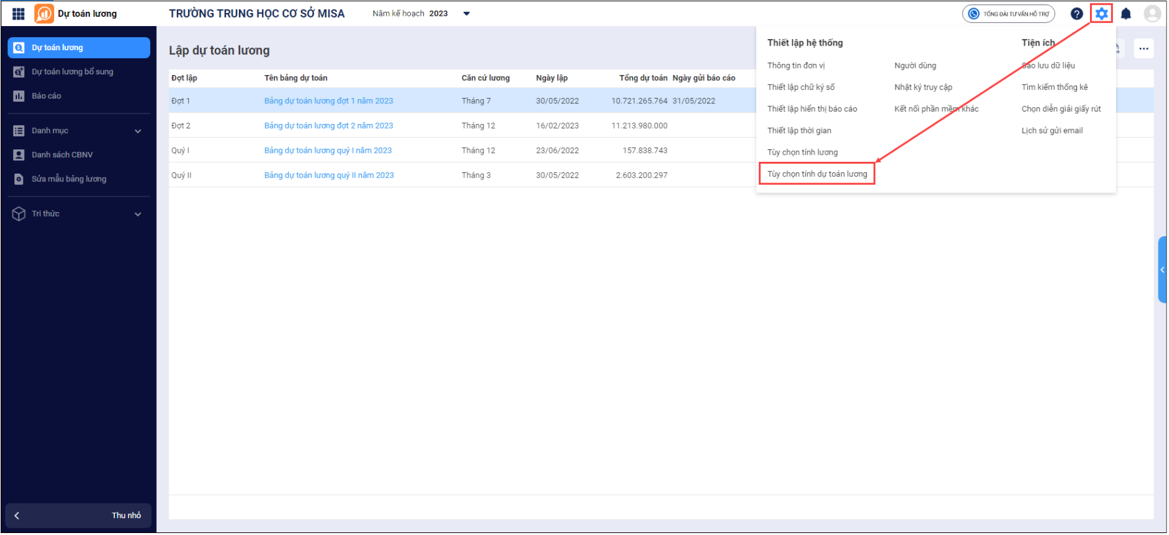Click the Quý II row label
This screenshot has width=1169, height=535.
pos(181,176)
